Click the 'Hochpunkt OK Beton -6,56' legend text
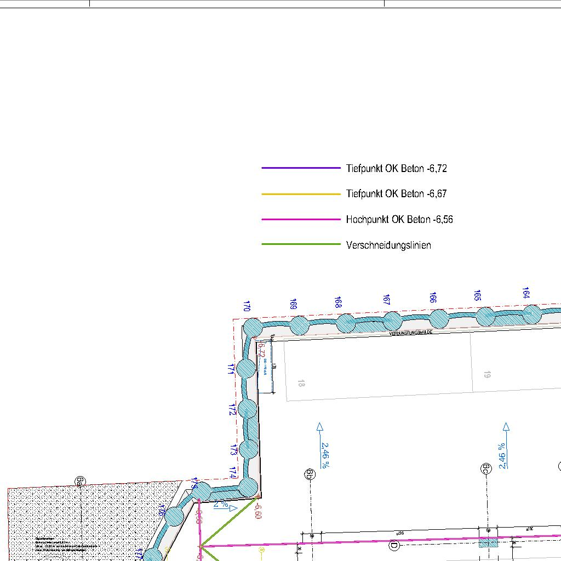 point(399,220)
